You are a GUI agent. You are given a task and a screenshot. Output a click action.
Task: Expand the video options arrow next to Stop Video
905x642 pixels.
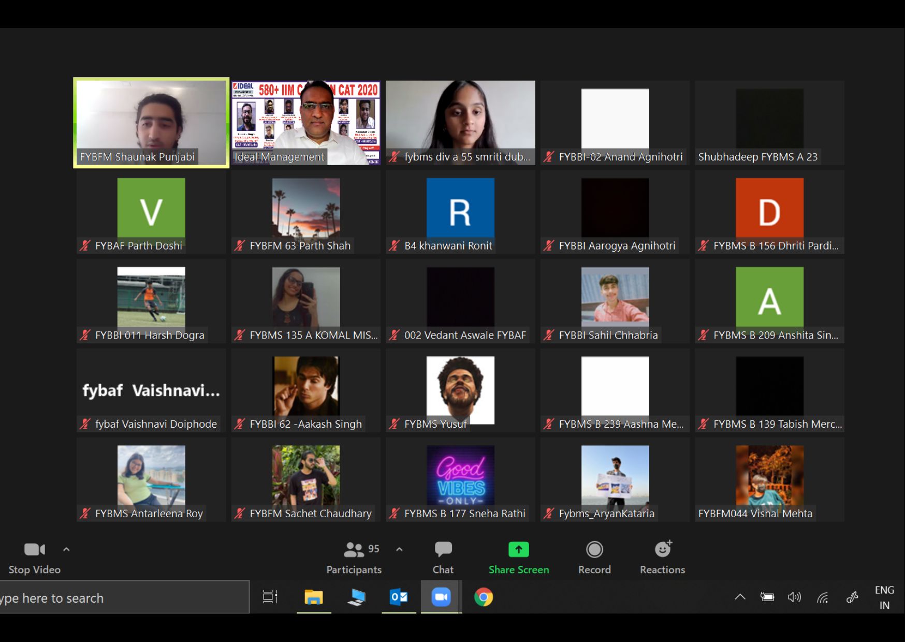(x=66, y=549)
